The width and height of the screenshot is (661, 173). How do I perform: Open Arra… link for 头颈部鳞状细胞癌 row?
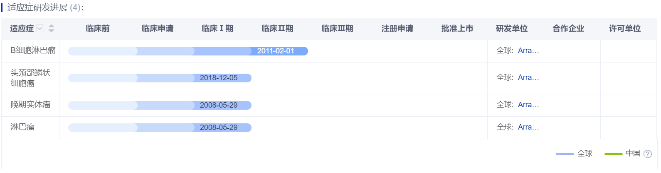[528, 77]
